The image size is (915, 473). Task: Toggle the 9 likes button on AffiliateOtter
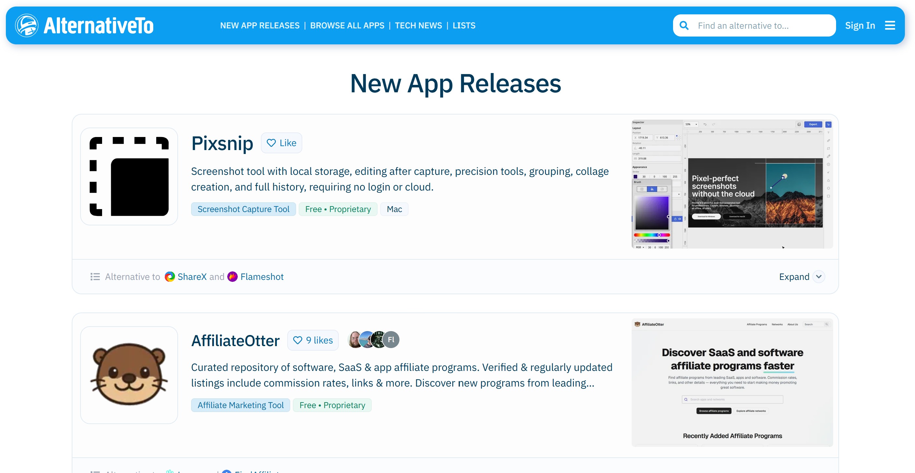[313, 340]
